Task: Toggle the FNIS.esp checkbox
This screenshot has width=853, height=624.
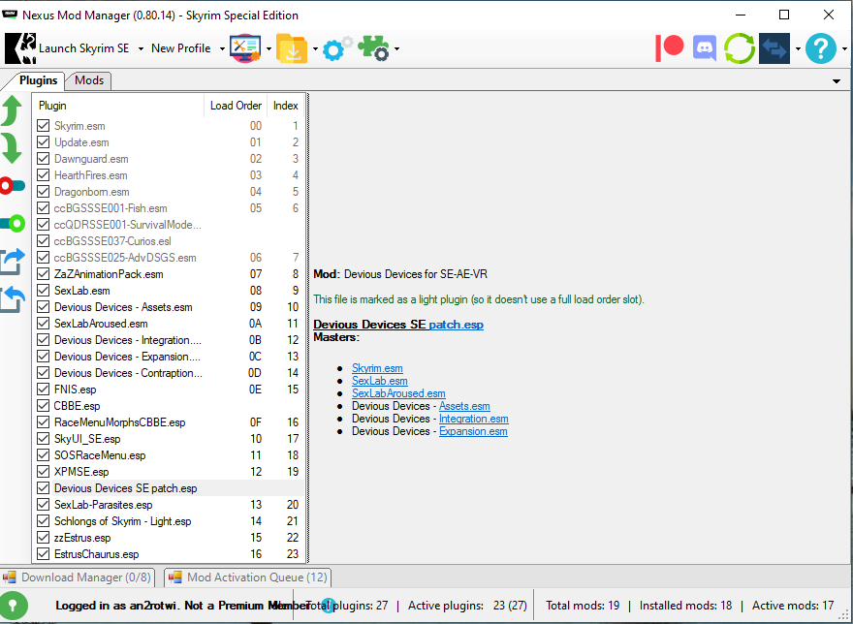Action: [43, 389]
